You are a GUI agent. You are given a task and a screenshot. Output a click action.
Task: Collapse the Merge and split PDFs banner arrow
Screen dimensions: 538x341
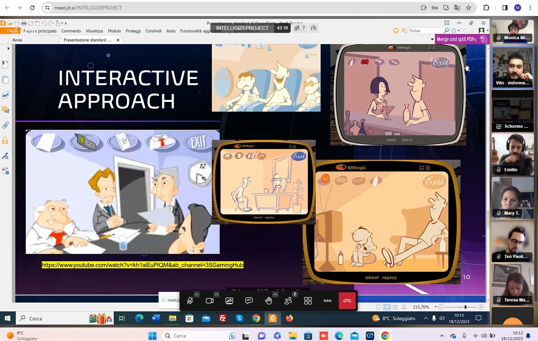[432, 39]
